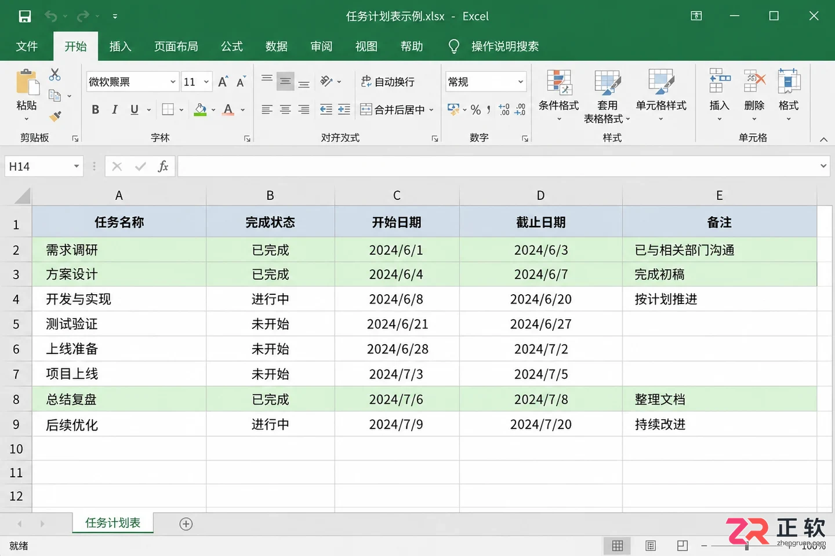Apply comma style number format
The width and height of the screenshot is (835, 556).
click(x=489, y=109)
